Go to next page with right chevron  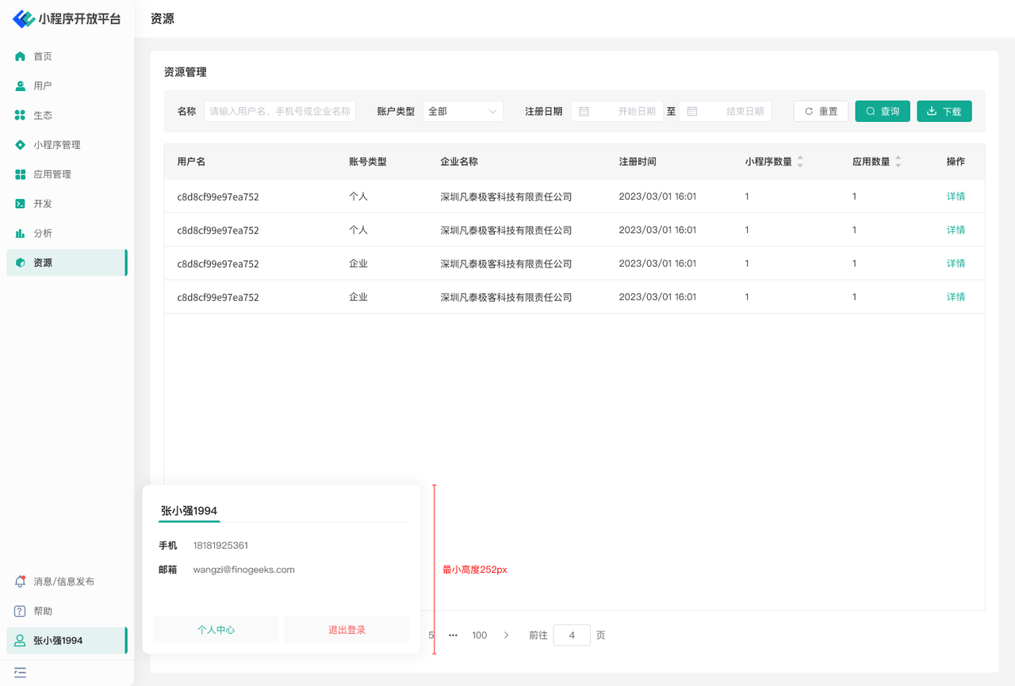coord(506,635)
